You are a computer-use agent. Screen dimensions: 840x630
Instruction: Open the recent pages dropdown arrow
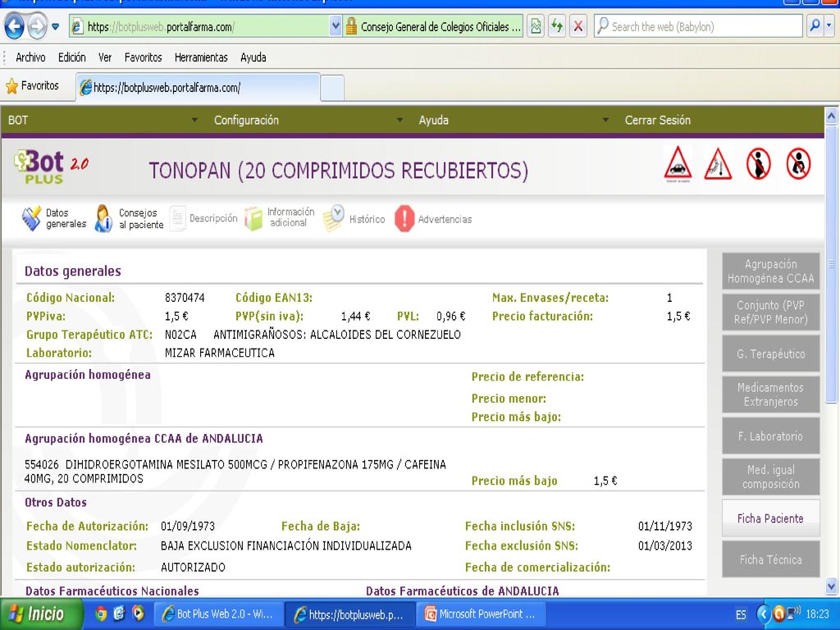pos(55,27)
